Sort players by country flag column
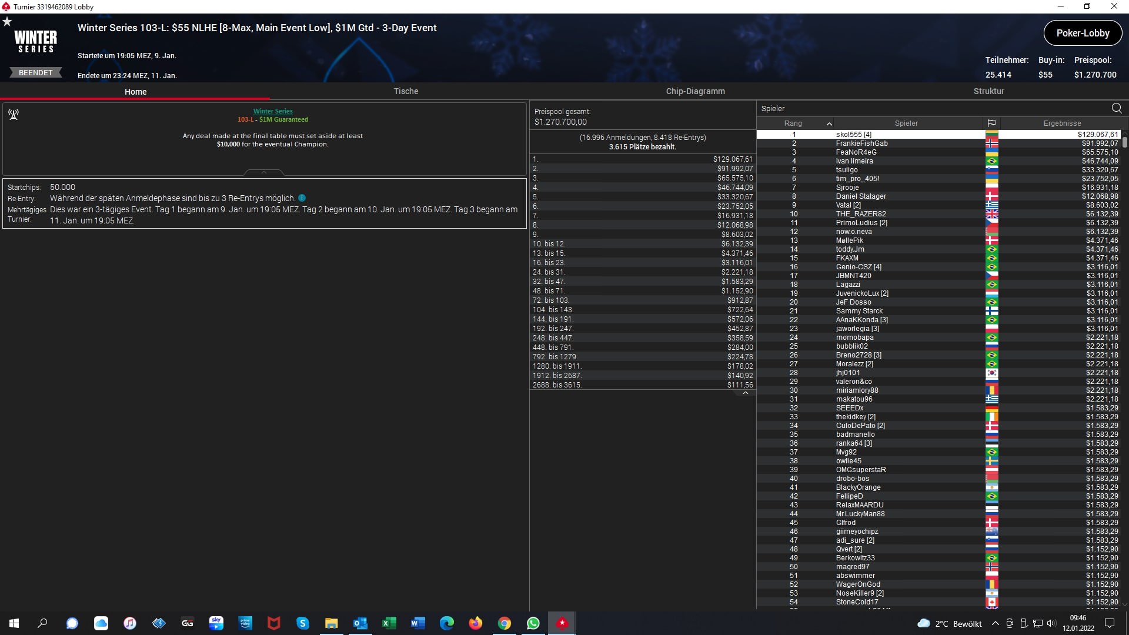 point(991,123)
